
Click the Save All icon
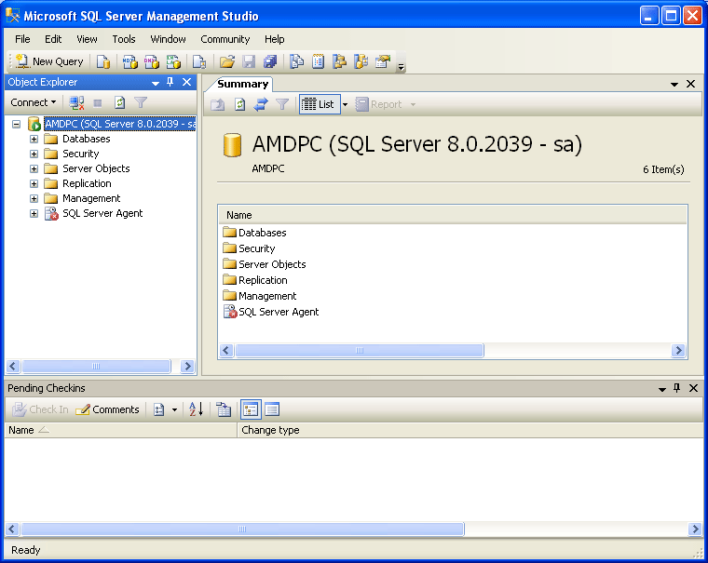coord(270,61)
